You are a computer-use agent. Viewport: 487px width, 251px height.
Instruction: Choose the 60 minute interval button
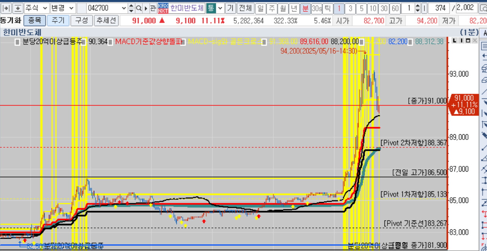coord(395,8)
